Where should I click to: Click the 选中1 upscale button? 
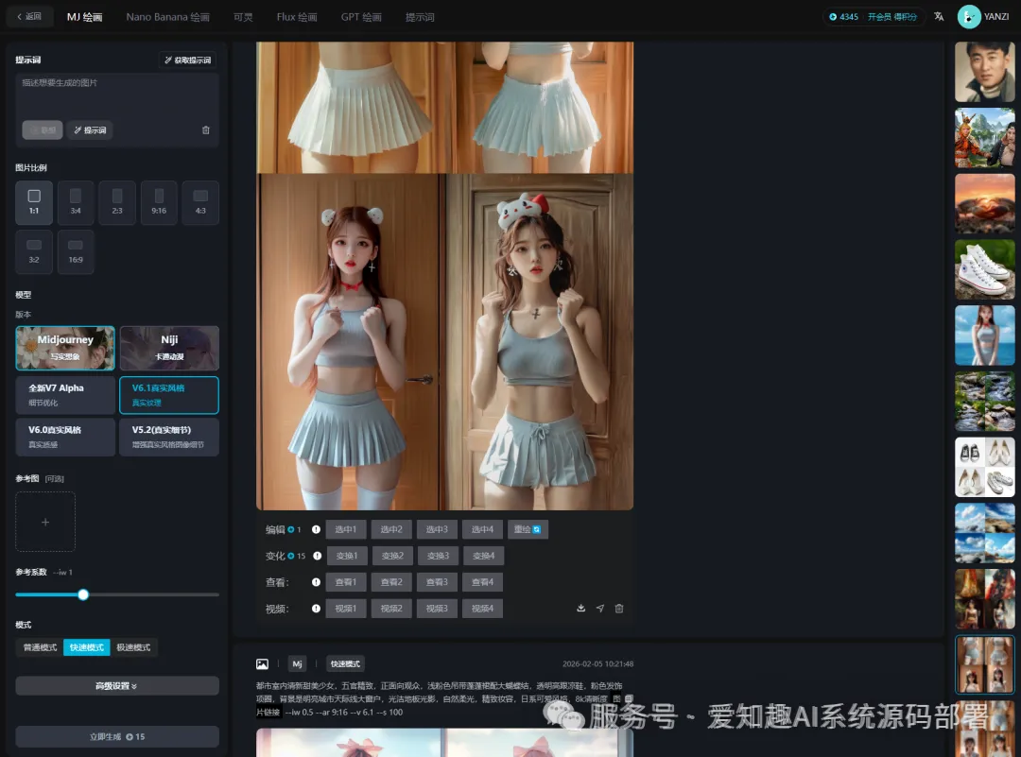coord(346,529)
